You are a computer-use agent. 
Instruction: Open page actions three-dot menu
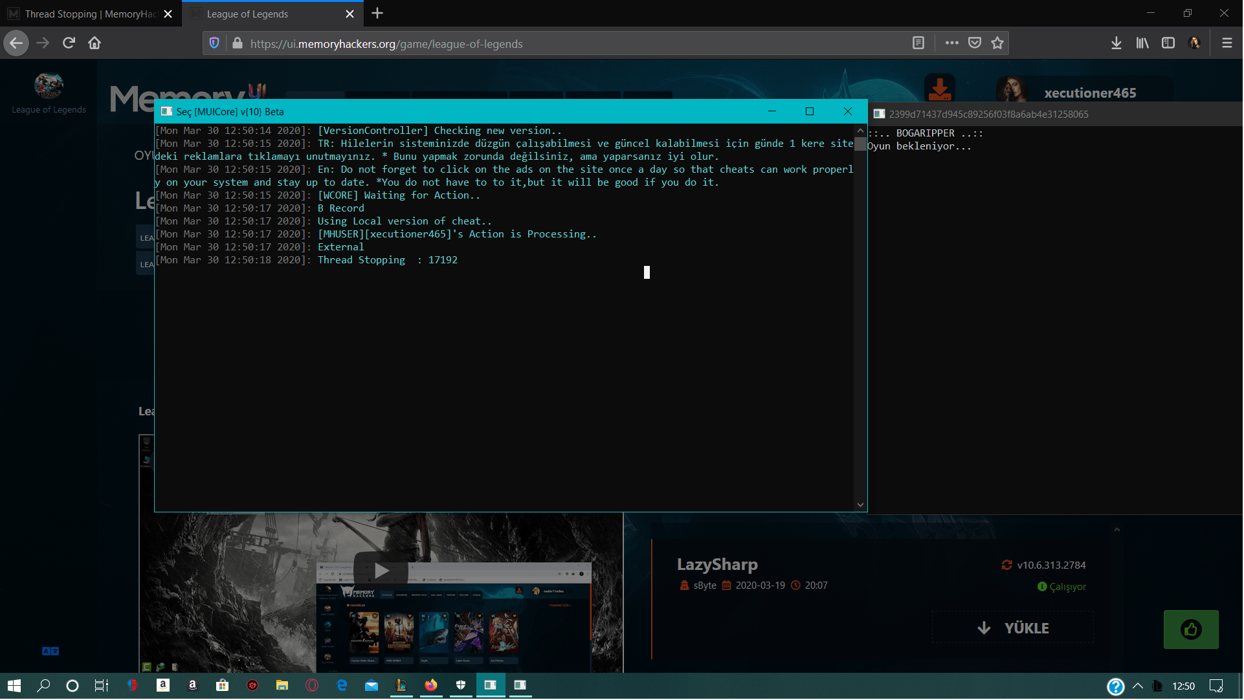click(951, 43)
